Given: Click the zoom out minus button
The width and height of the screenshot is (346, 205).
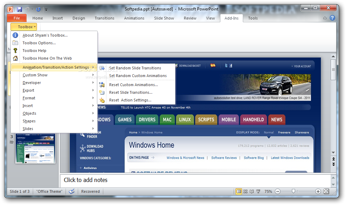Looking at the screenshot, I should click(x=278, y=191).
